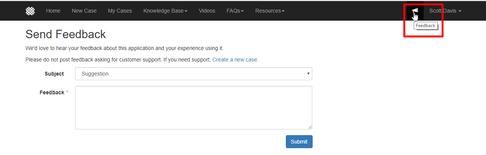Open the Resources dropdown
The width and height of the screenshot is (486, 155).
tap(270, 11)
